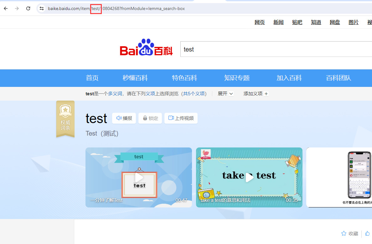
Task: Open 百科团队 in blue navigation
Action: pyautogui.click(x=338, y=78)
